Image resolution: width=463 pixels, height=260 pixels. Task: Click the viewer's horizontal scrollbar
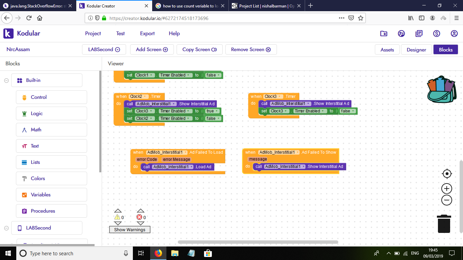pyautogui.click(x=258, y=242)
